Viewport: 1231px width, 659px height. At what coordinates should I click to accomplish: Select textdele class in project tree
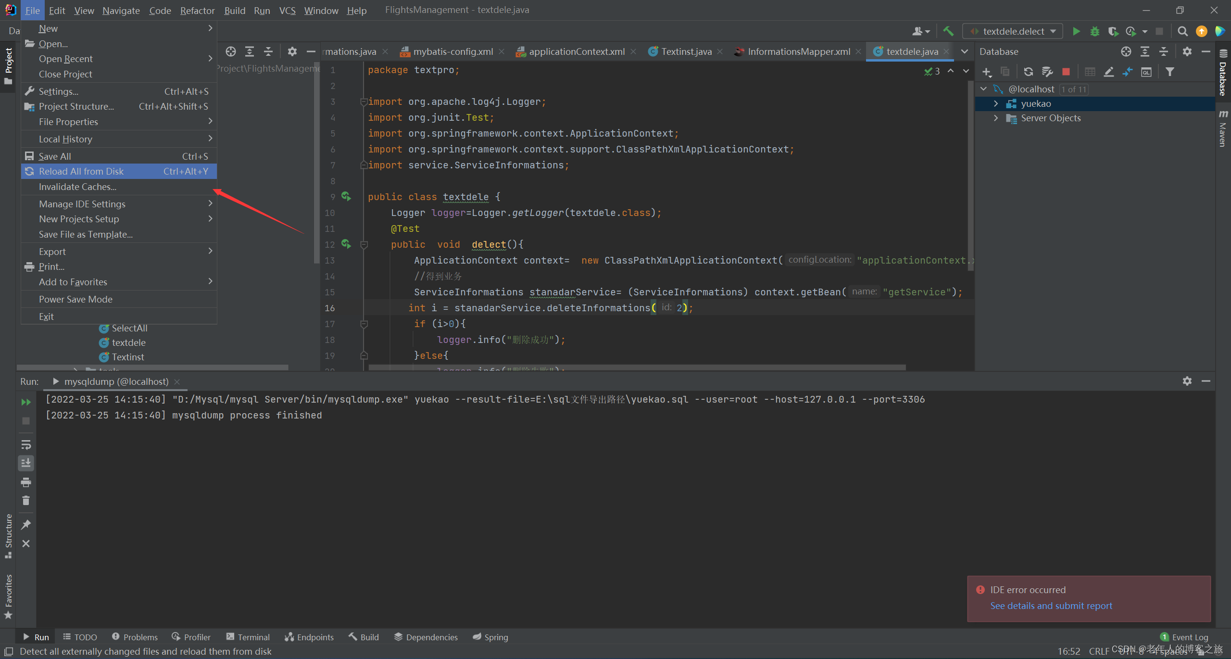pyautogui.click(x=128, y=342)
